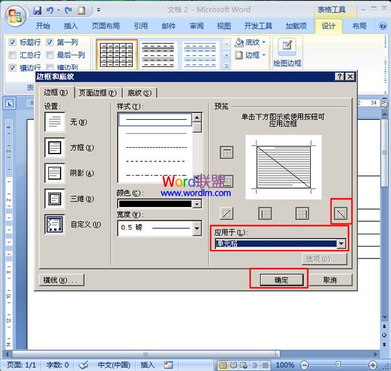The height and width of the screenshot is (371, 391).
Task: Click the Office button orb
Action: click(15, 15)
